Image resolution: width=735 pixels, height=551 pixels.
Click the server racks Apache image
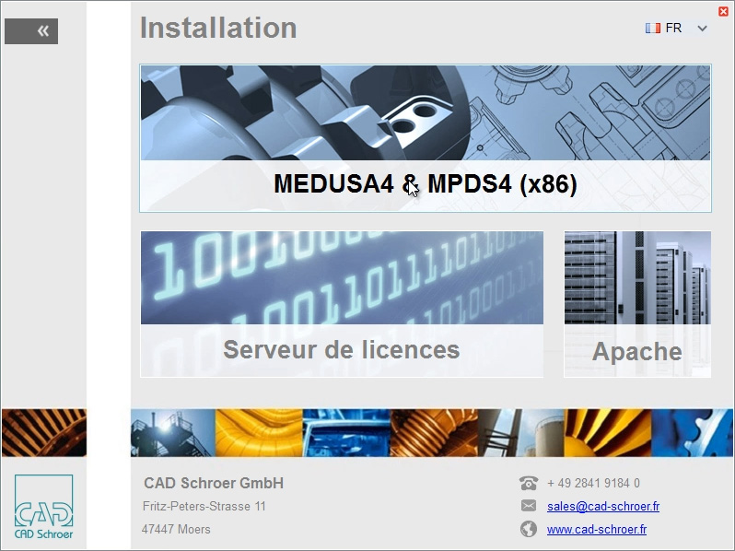(x=637, y=277)
